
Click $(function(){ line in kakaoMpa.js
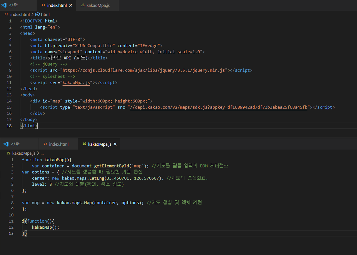click(38, 221)
